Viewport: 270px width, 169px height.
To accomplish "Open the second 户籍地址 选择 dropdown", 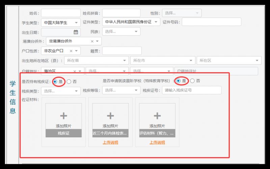I will tap(107, 71).
